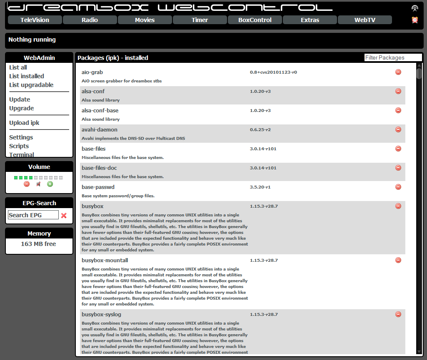Click the 163 MB free memory text
The width and height of the screenshot is (427, 360).
[x=38, y=244]
